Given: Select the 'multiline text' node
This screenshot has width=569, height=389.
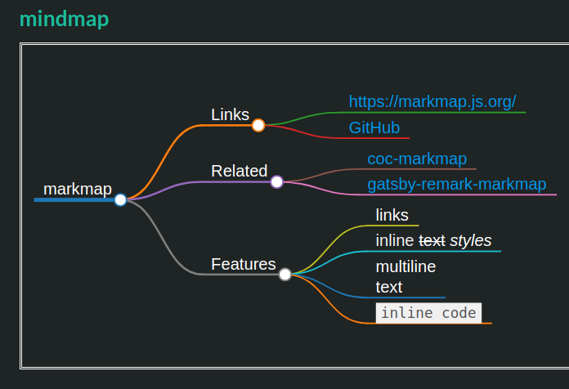Looking at the screenshot, I should tap(405, 277).
